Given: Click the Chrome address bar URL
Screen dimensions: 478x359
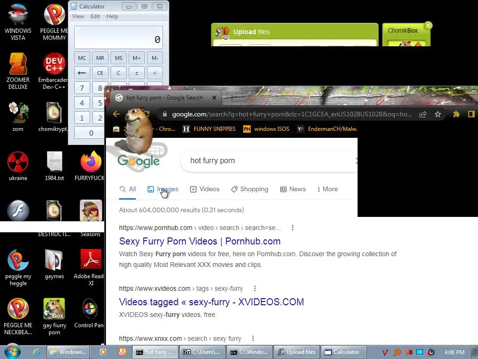Looking at the screenshot, I should click(292, 114).
